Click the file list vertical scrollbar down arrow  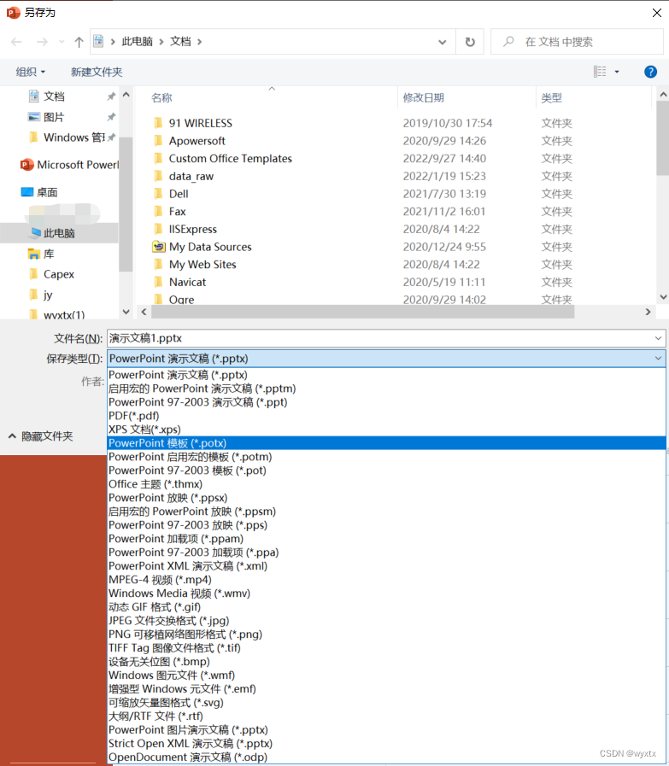[x=663, y=297]
